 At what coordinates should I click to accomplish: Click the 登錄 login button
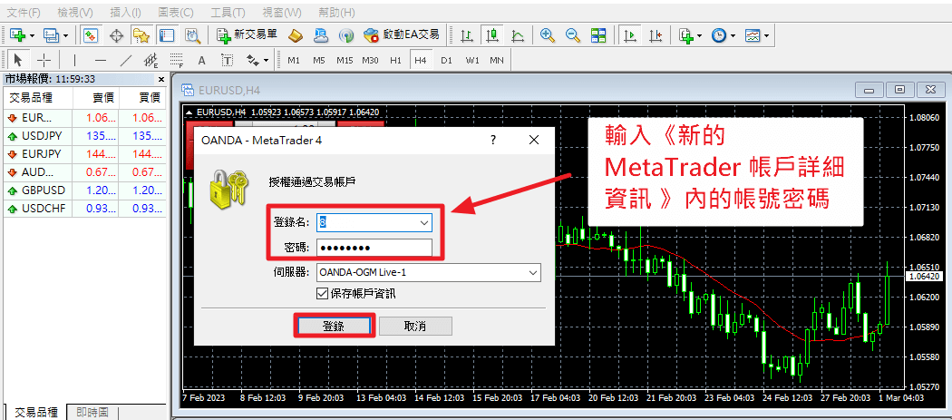click(x=334, y=326)
